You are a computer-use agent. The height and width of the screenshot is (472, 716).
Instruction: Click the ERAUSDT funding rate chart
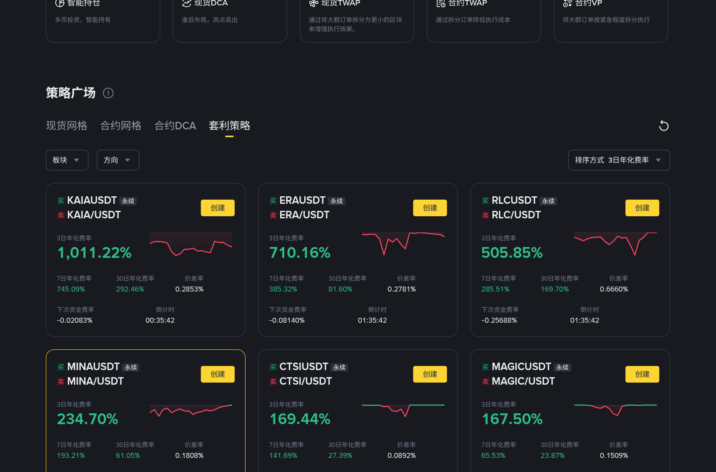403,244
